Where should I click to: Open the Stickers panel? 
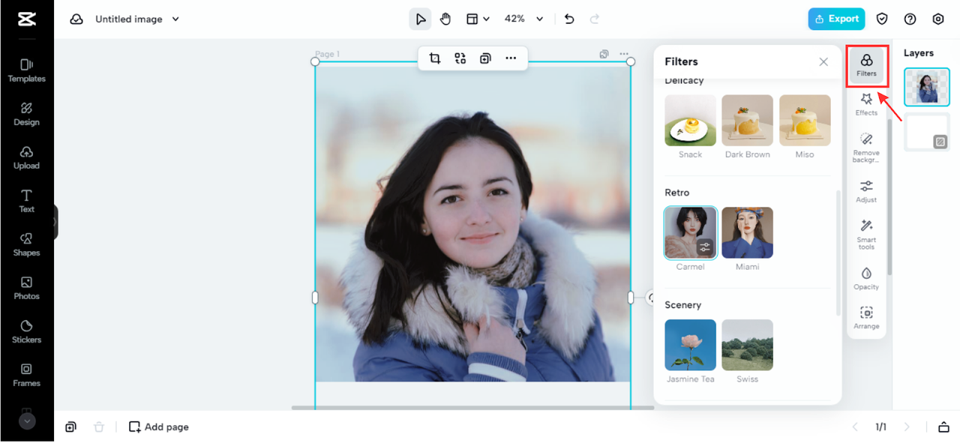click(27, 331)
